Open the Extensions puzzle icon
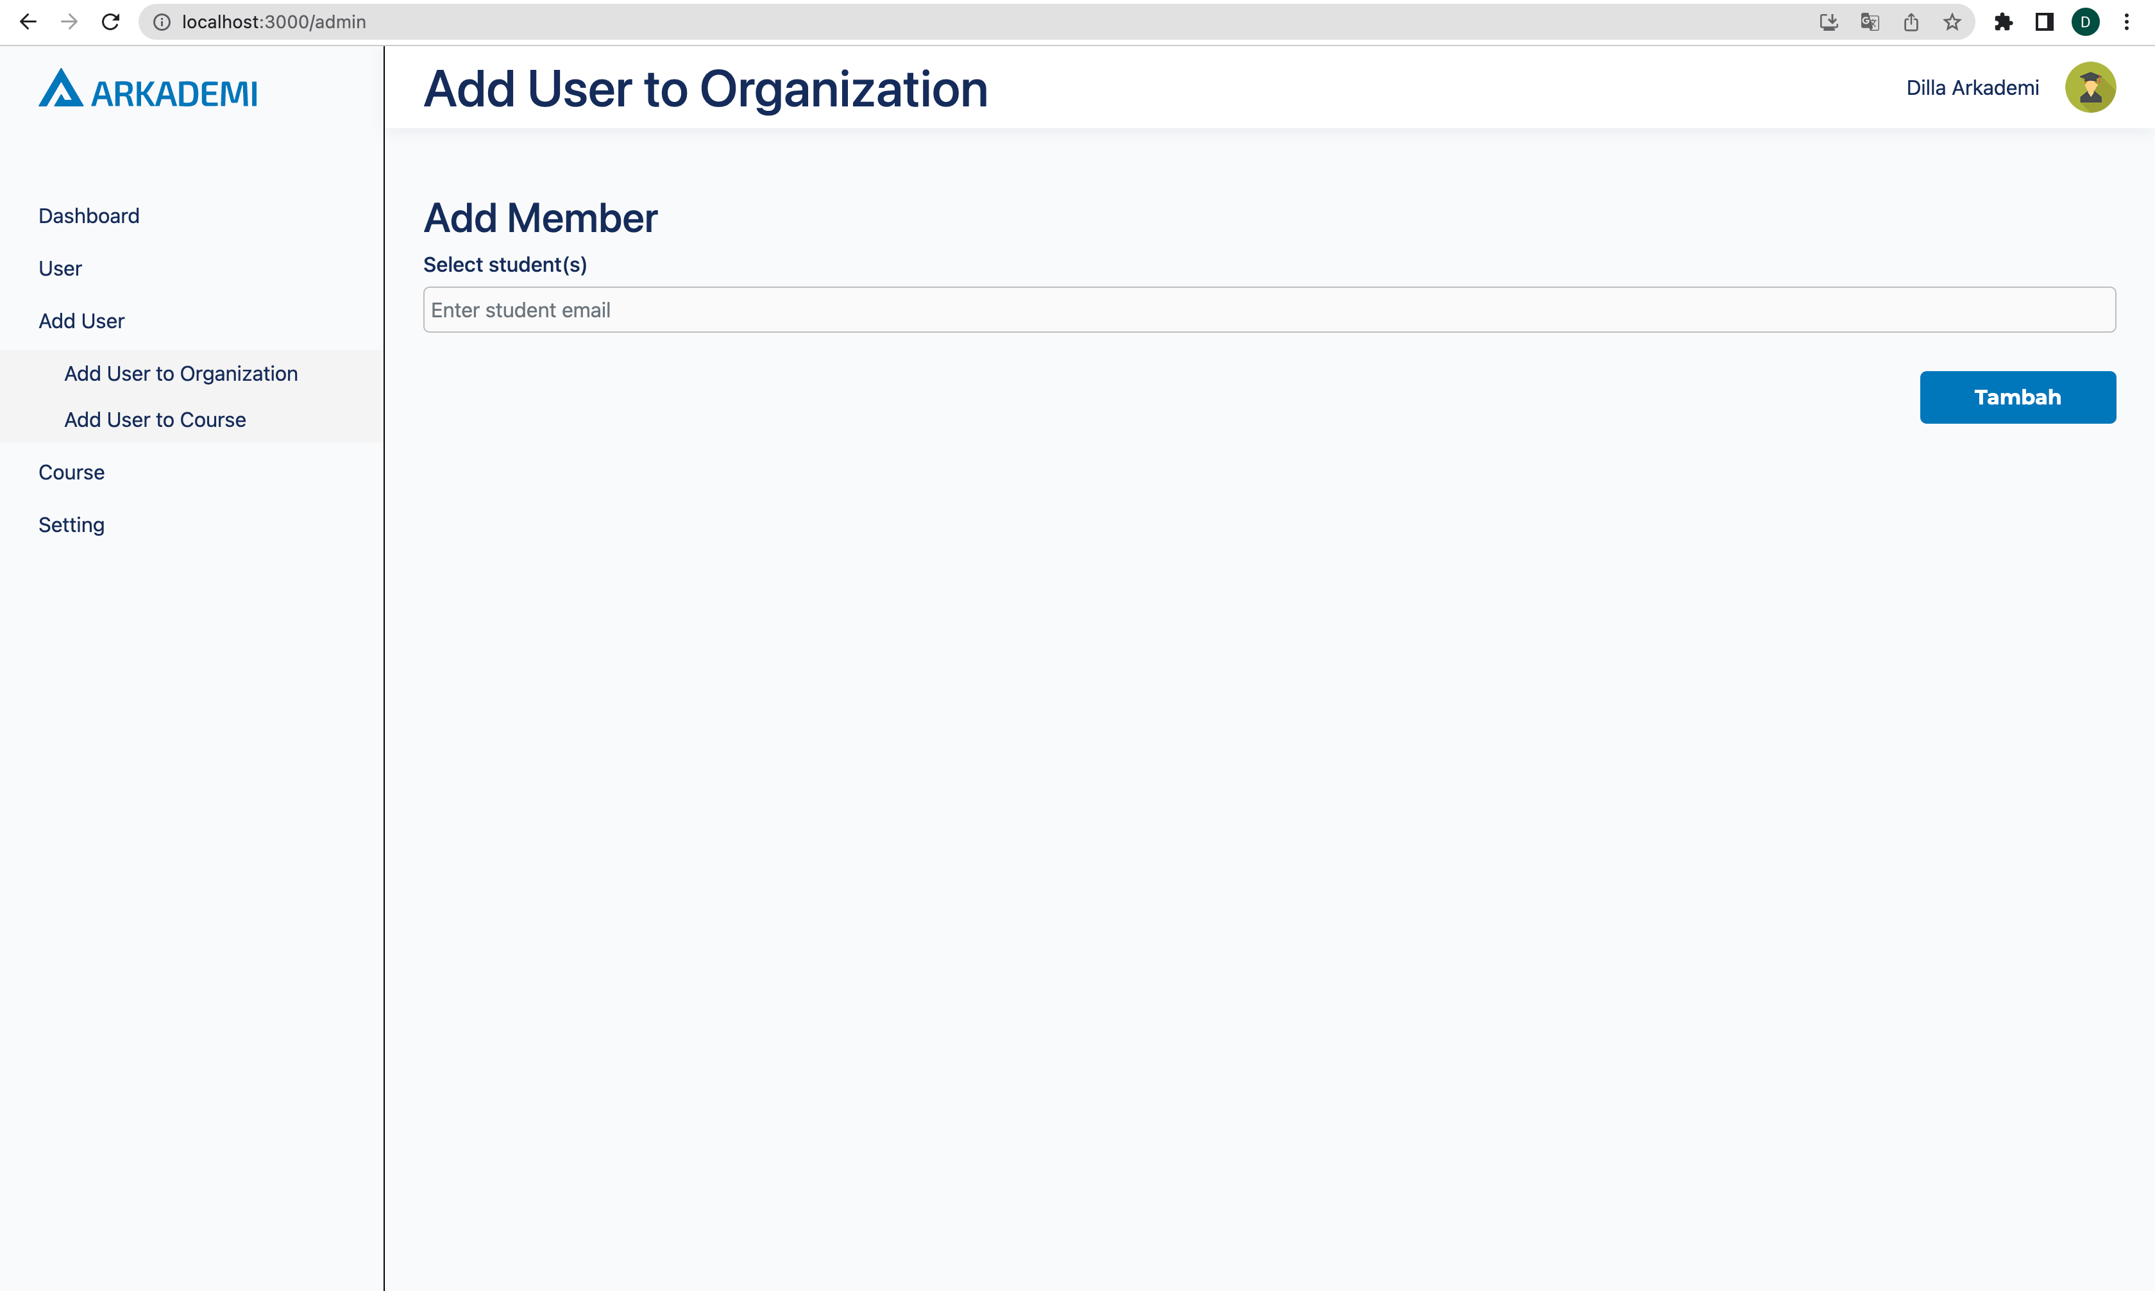This screenshot has height=1291, width=2155. [2004, 22]
